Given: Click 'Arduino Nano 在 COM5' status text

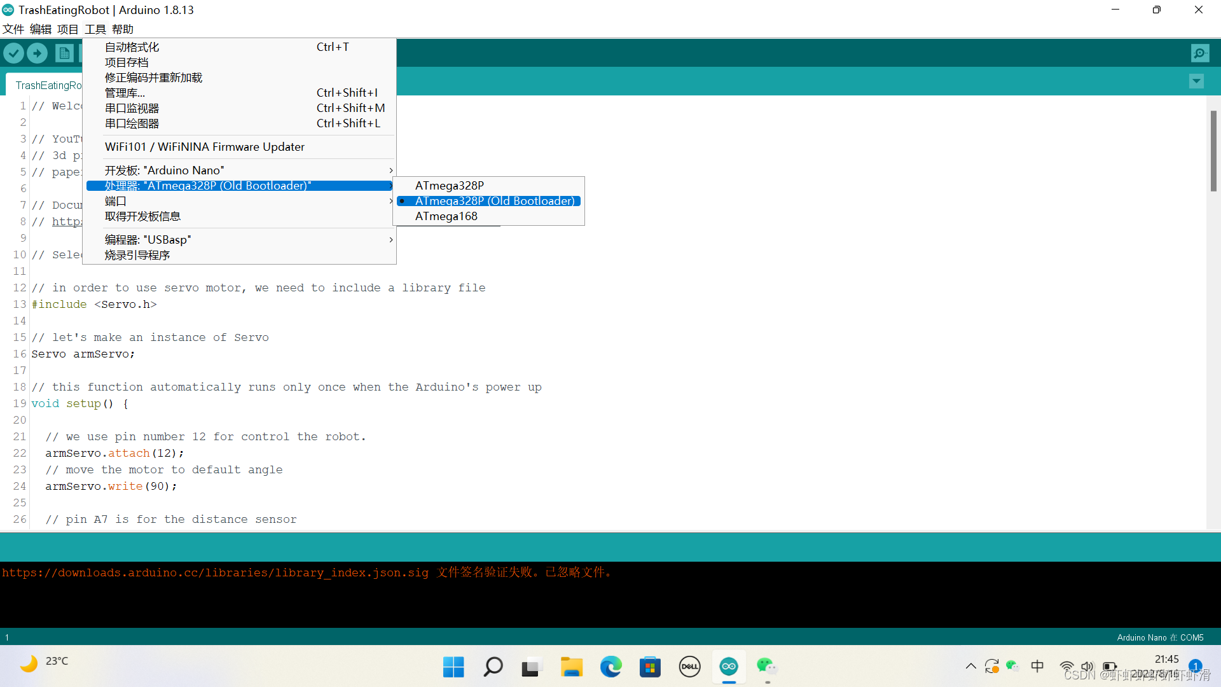Looking at the screenshot, I should tap(1160, 637).
